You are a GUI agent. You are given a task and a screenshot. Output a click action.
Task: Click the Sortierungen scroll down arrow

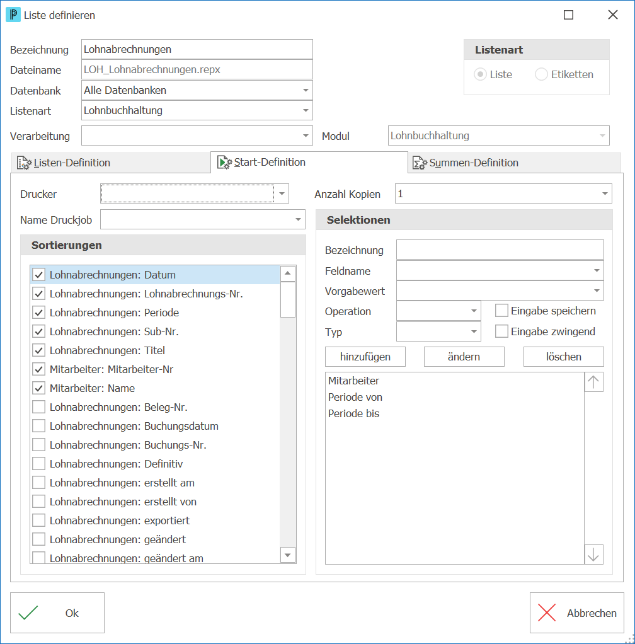click(x=288, y=555)
